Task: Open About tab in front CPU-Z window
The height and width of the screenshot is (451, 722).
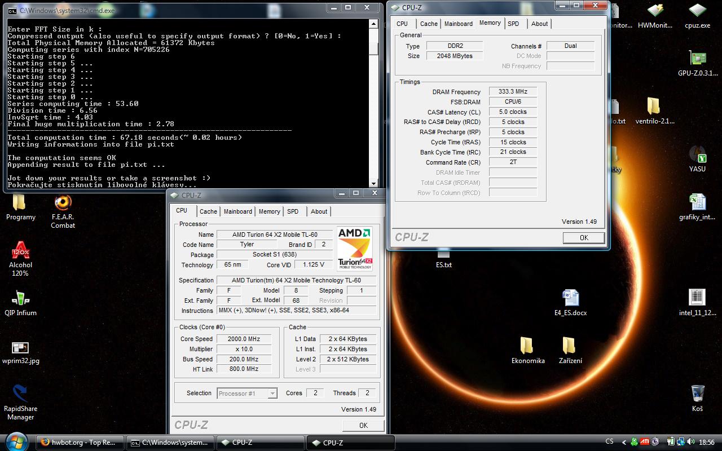Action: (319, 211)
